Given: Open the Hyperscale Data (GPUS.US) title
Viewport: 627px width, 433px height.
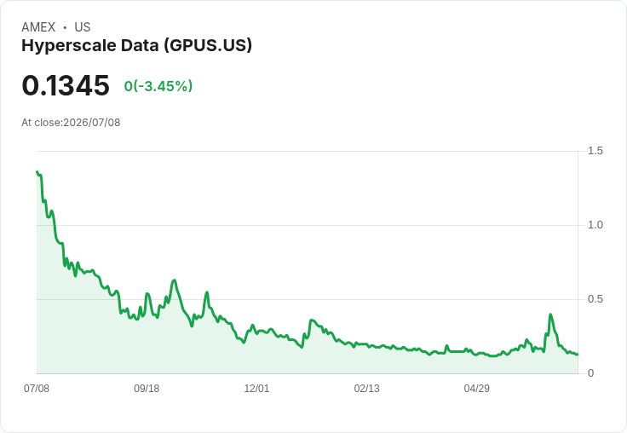Looking at the screenshot, I should click(137, 45).
